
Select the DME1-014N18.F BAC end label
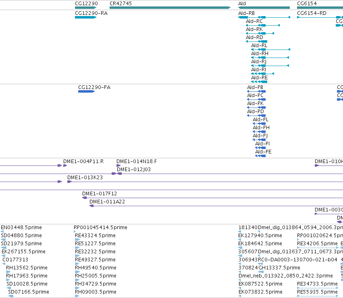pyautogui.click(x=137, y=161)
